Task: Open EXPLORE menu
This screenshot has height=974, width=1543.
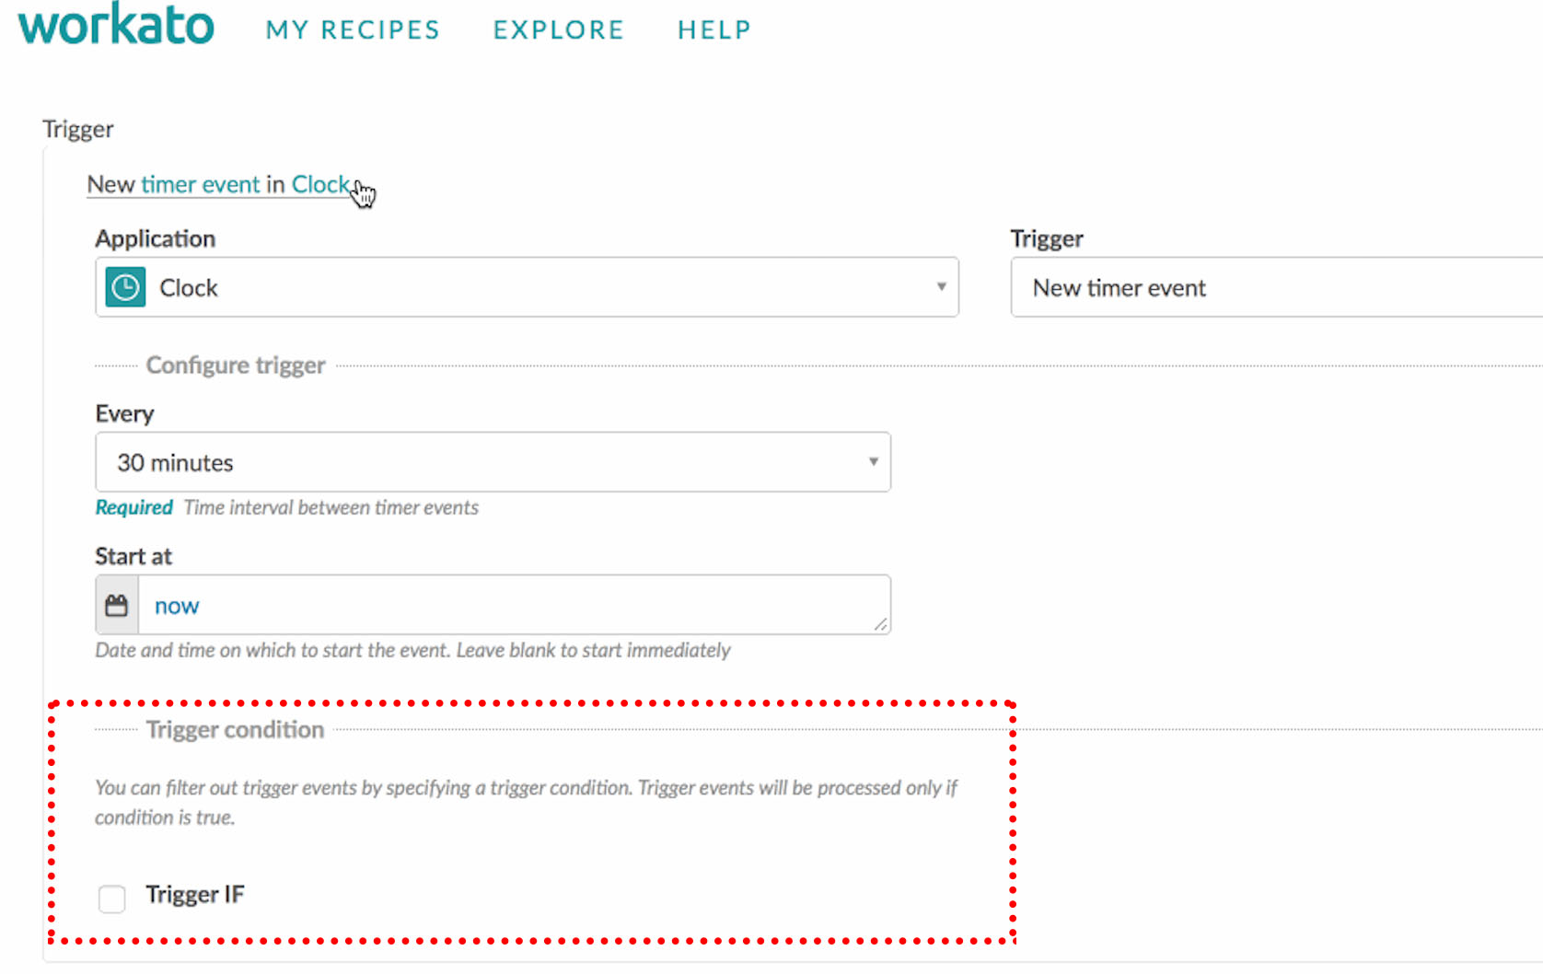Action: tap(559, 30)
